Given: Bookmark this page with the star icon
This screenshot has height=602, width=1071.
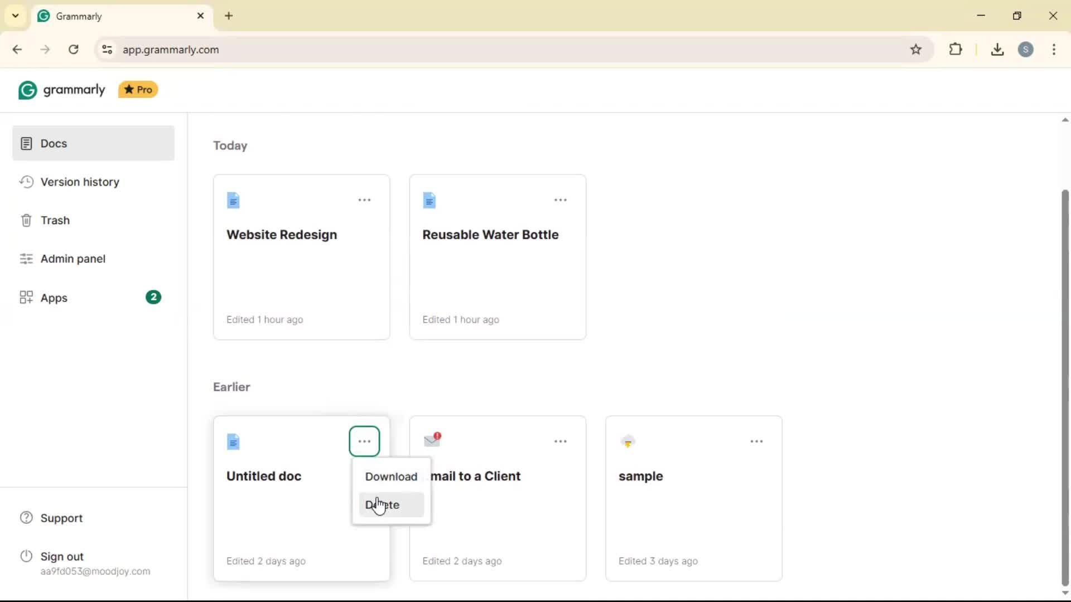Looking at the screenshot, I should point(916,50).
